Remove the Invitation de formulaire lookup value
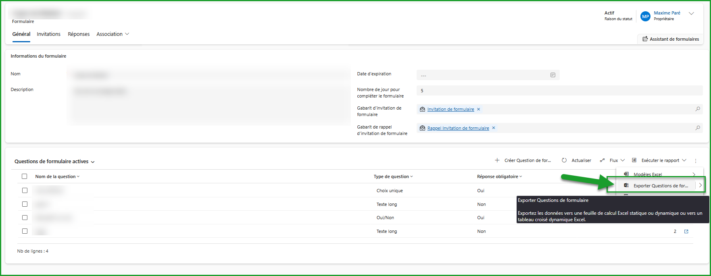This screenshot has width=711, height=276. click(x=479, y=109)
